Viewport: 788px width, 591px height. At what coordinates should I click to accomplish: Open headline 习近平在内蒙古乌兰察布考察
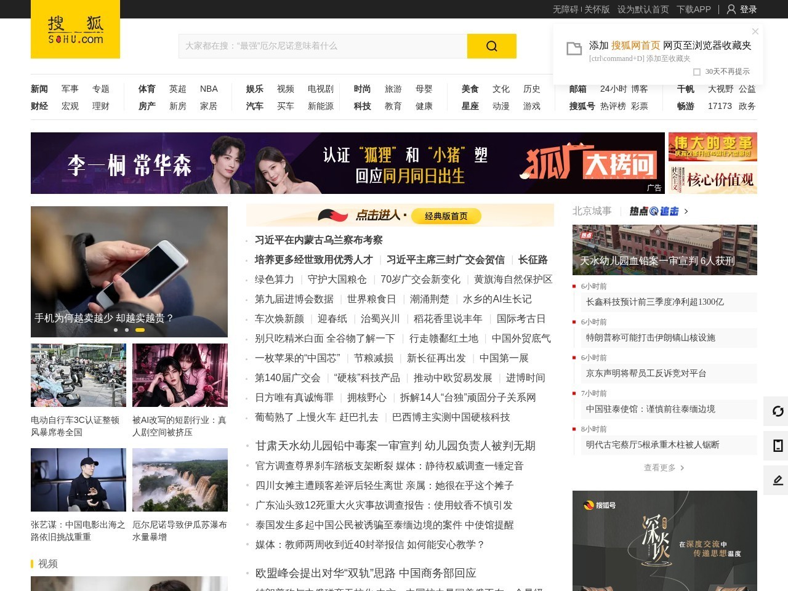[x=319, y=240]
